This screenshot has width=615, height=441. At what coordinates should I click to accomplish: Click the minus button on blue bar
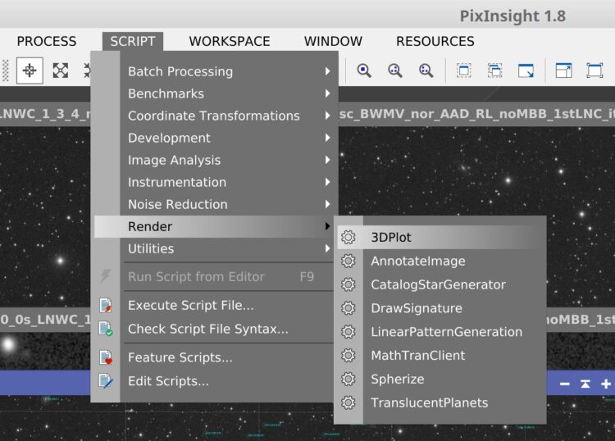[x=565, y=384]
